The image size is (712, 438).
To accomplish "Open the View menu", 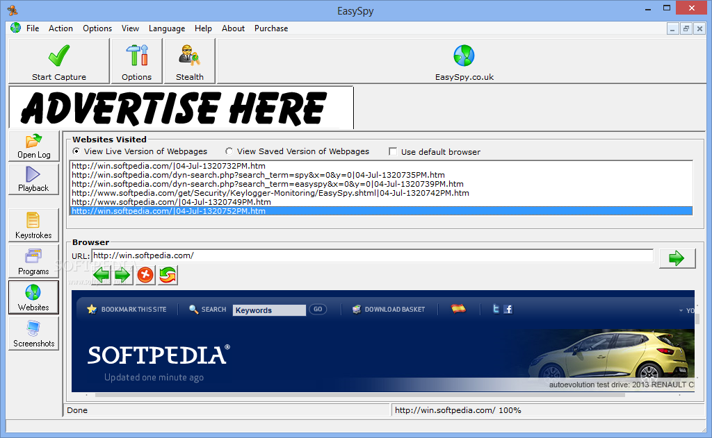I will point(130,28).
